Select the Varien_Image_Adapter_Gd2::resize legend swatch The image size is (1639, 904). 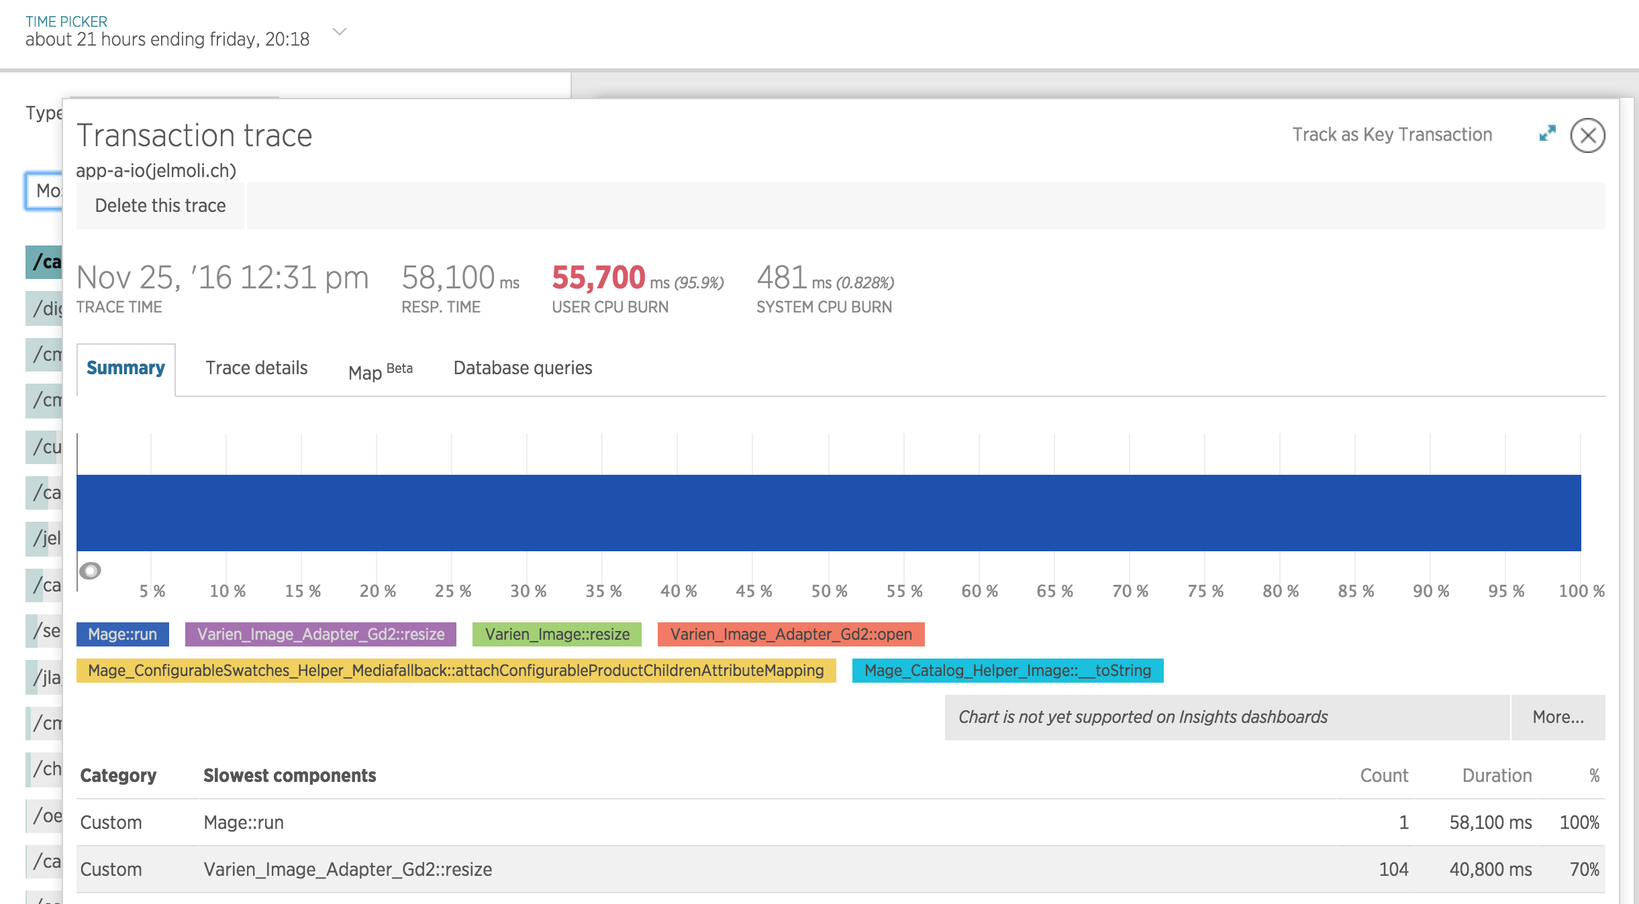321,634
